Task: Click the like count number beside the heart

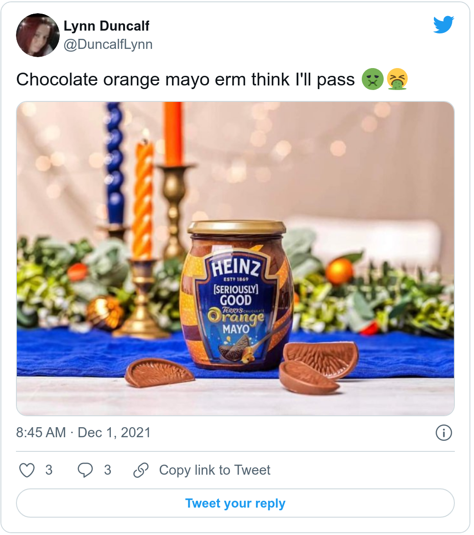Action: click(49, 470)
